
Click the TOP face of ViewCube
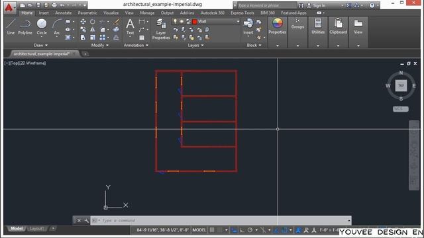pyautogui.click(x=401, y=85)
